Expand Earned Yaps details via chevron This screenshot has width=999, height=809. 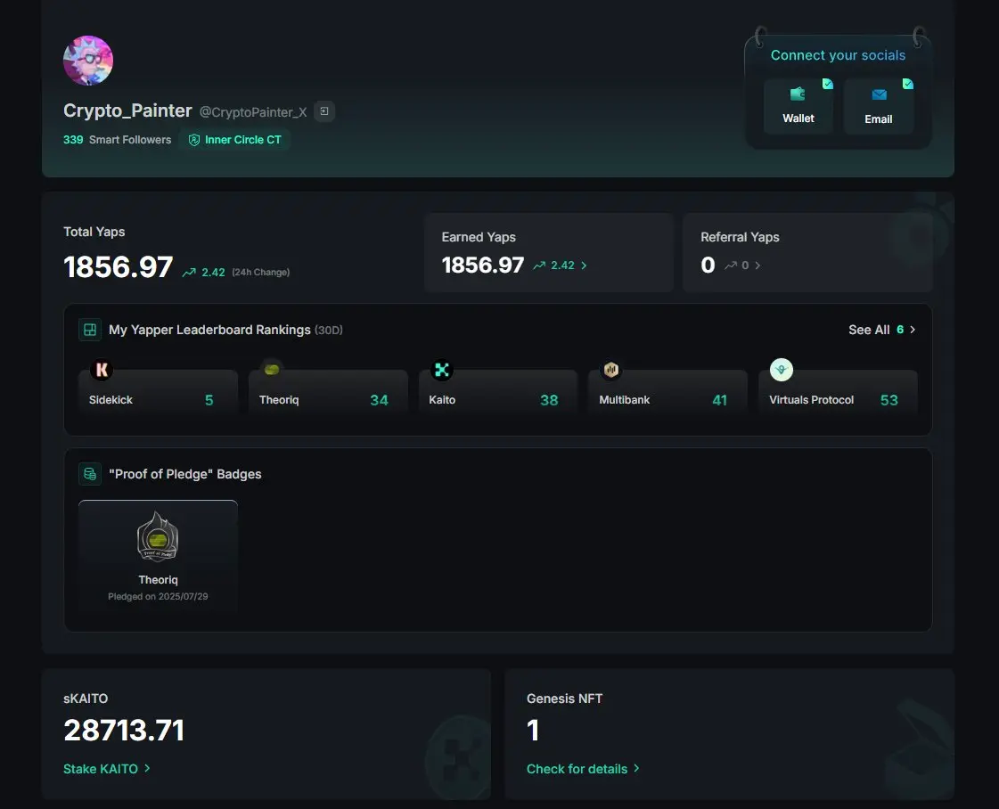(584, 266)
